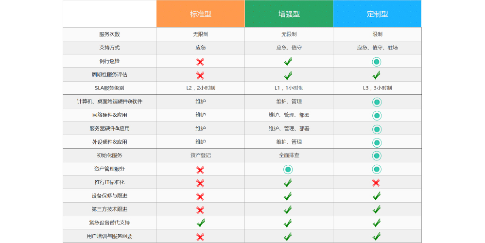Click 定制型 check mark for 紧急设备替代支持
485x243 pixels.
pos(377,223)
